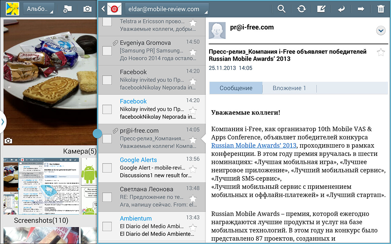
Task: Go back using the email back arrow
Action: [103, 9]
